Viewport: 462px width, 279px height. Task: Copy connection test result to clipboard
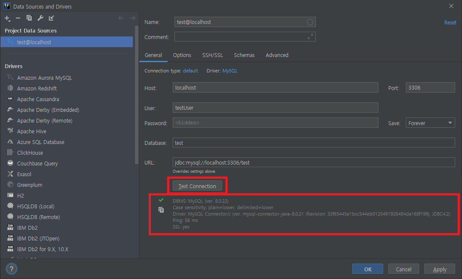pos(161,210)
